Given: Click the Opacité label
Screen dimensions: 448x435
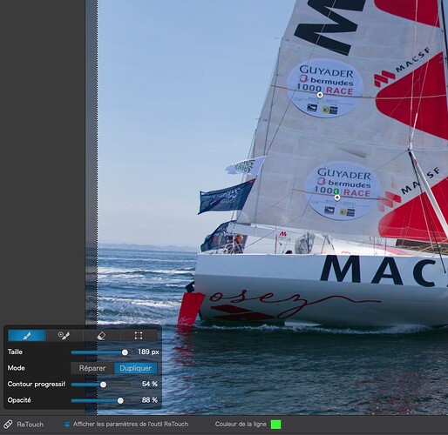Looking at the screenshot, I should pos(19,400).
